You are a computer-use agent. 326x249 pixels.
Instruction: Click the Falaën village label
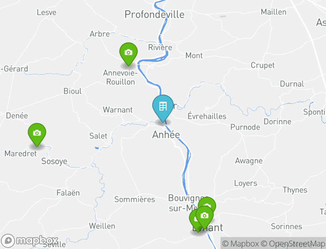(68, 193)
